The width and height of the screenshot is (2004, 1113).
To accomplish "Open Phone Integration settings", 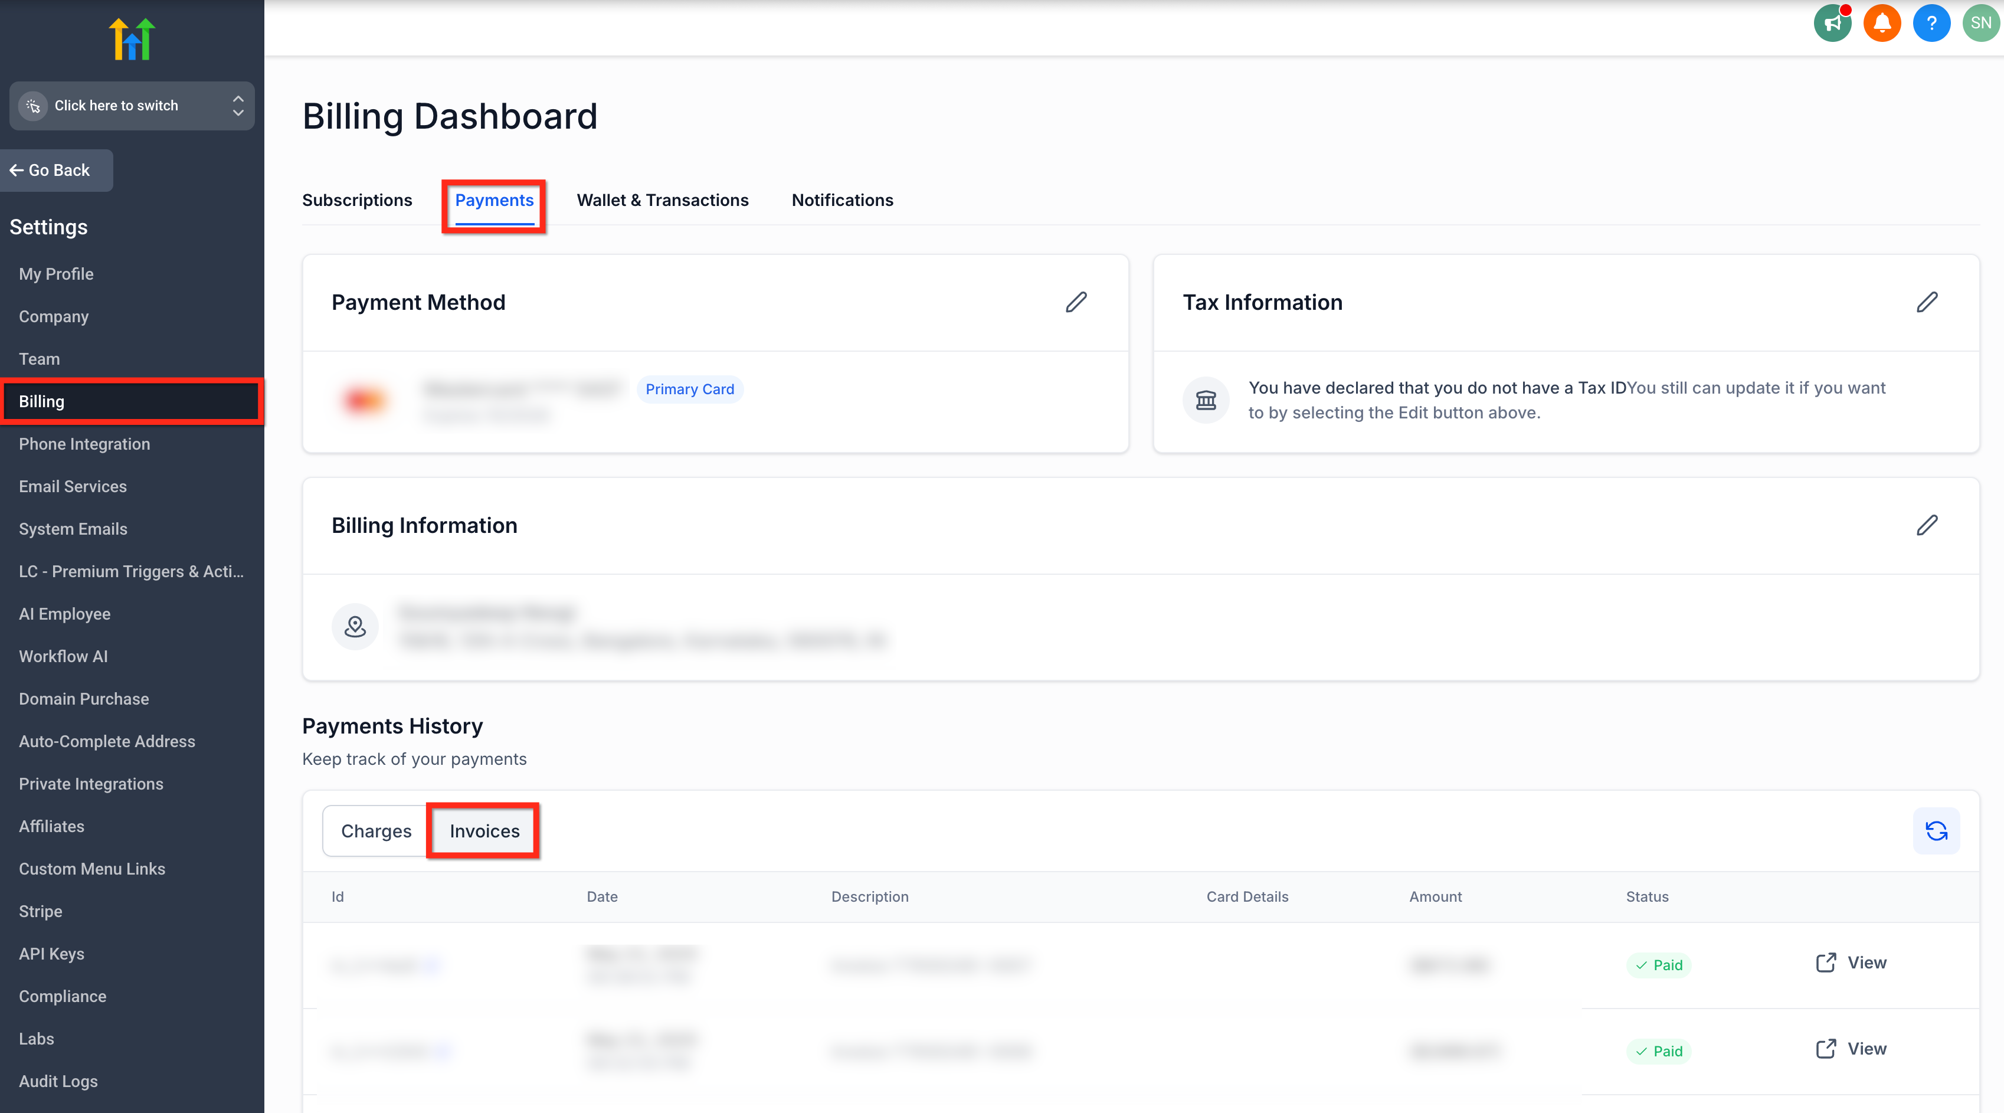I will (84, 444).
